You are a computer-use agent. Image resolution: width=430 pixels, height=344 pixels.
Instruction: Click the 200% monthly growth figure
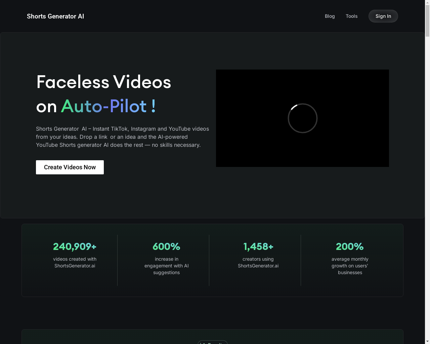point(350,247)
